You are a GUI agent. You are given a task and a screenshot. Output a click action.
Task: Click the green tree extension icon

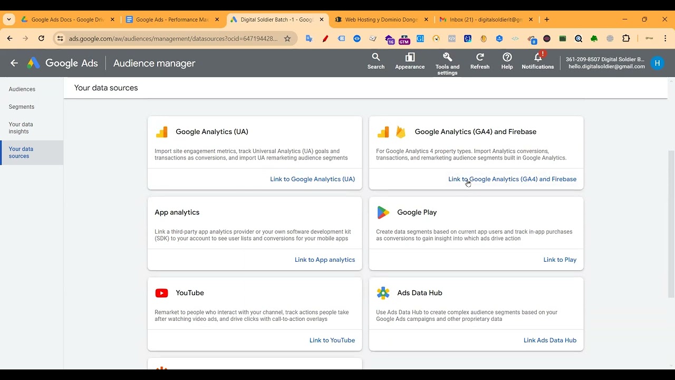[x=594, y=39]
